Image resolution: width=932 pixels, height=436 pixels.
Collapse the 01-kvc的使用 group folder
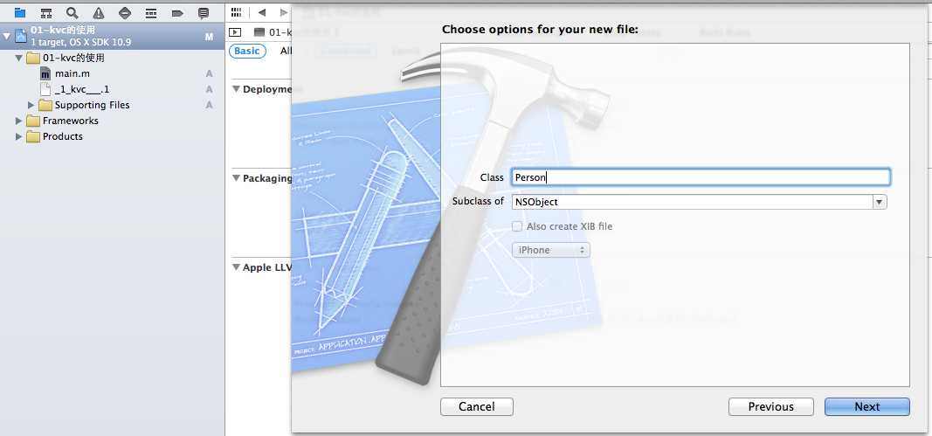pos(19,59)
